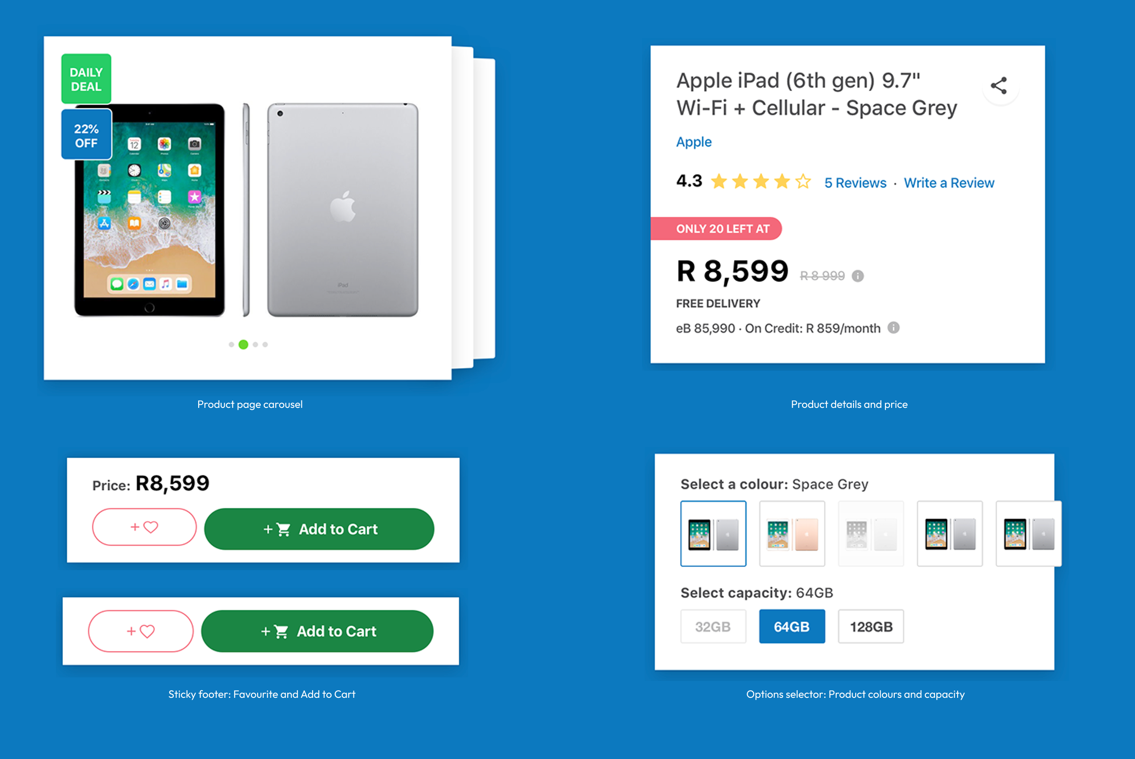Jump to the first carousel dot
Viewport: 1135px width, 759px height.
[231, 344]
